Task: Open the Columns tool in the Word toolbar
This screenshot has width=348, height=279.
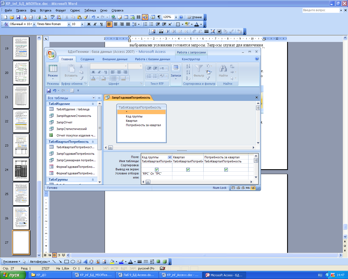Action: pos(139,17)
